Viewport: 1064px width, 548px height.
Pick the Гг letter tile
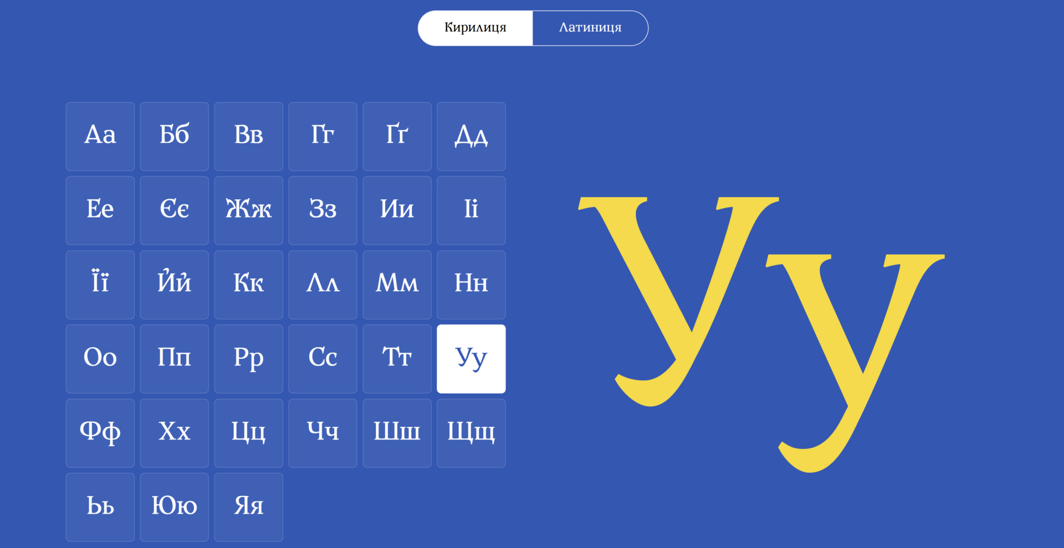coord(323,136)
